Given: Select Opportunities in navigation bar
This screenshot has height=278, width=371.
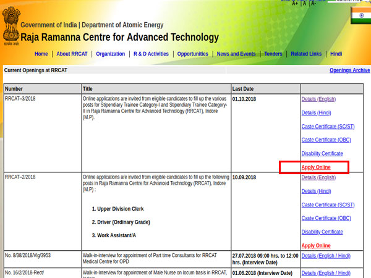Looking at the screenshot, I should coord(192,54).
